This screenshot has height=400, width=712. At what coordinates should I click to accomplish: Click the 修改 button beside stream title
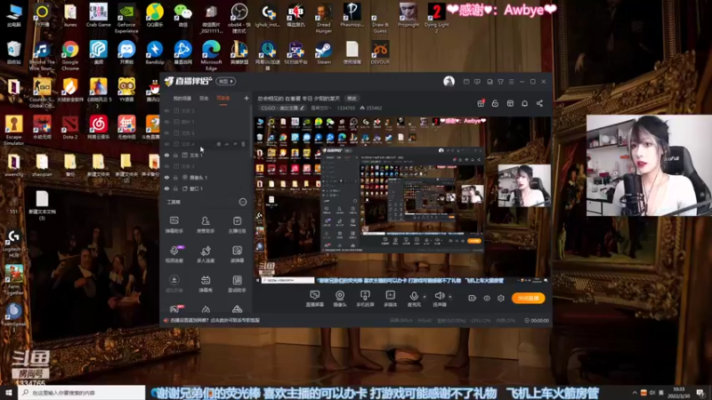[x=352, y=99]
